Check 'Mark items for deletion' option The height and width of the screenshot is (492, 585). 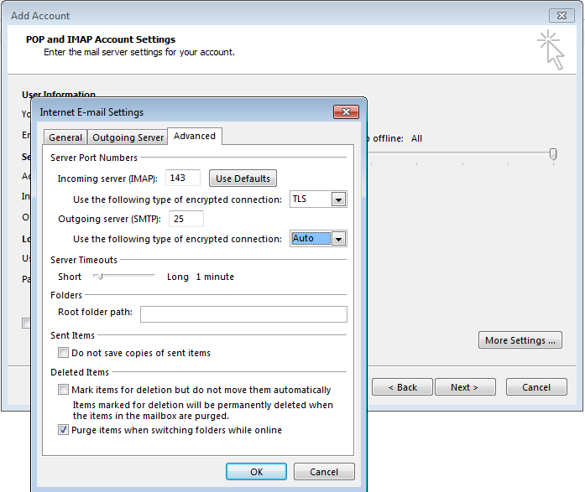(64, 390)
